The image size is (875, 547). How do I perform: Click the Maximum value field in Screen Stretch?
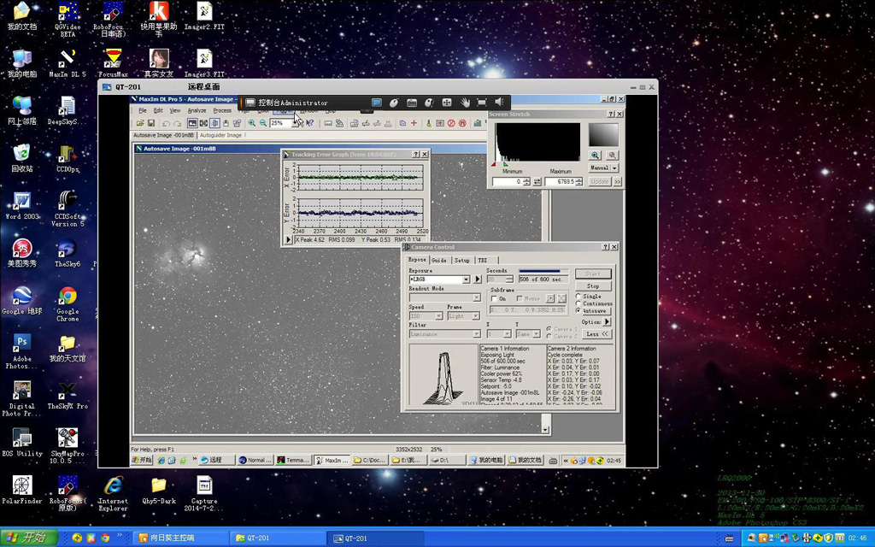[x=561, y=182]
